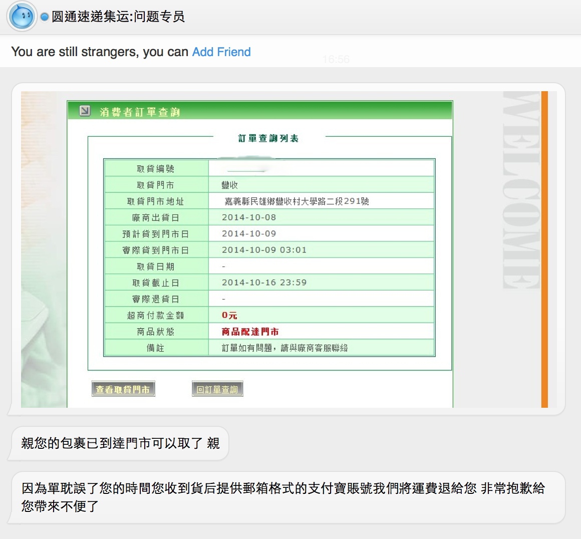Click the 商品狀態 row label
The height and width of the screenshot is (539, 581).
pos(156,332)
